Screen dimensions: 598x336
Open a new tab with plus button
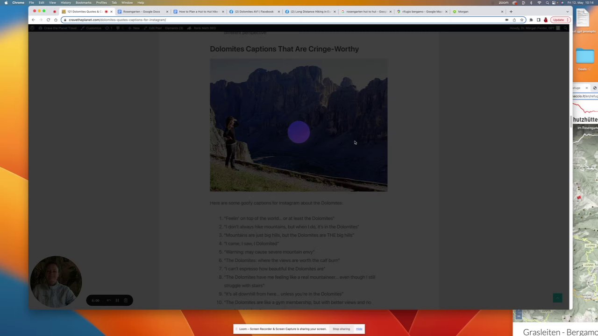click(x=511, y=11)
